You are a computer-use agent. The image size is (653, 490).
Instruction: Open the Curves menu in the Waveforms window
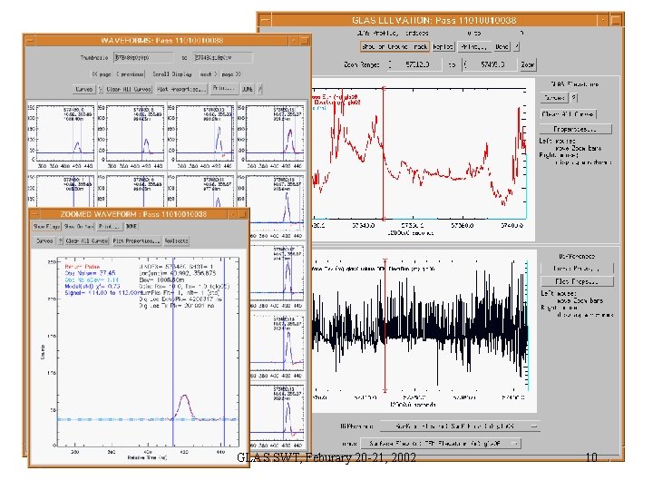click(x=84, y=89)
